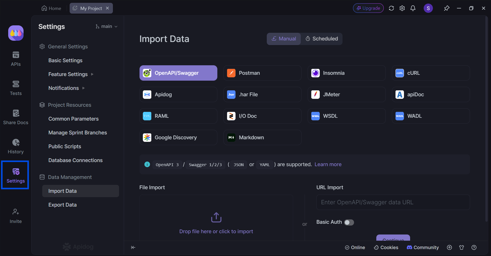Select Markdown import format
491x256 pixels.
(262, 137)
